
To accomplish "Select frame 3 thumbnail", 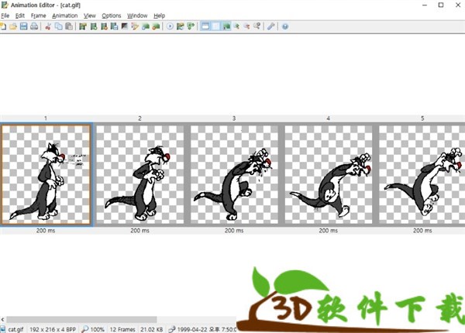I will tap(234, 174).
